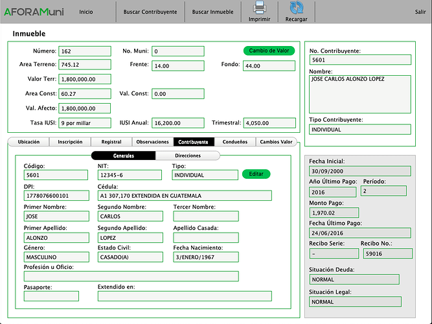Screen dimensions: 432x324
Task: Click the Estado Civil field
Action: point(130,257)
